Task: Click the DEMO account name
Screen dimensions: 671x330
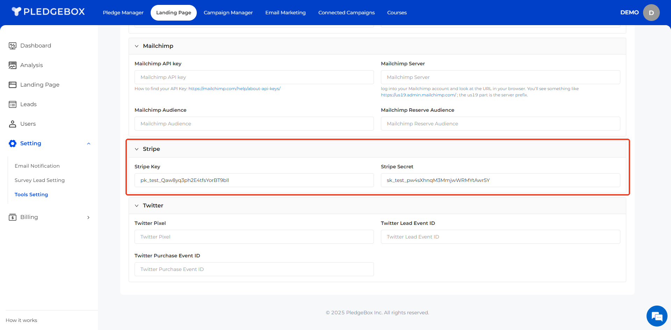Action: pos(629,13)
